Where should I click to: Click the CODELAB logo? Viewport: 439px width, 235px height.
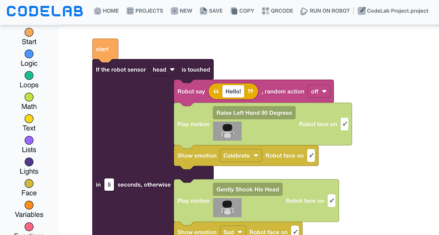click(x=45, y=11)
